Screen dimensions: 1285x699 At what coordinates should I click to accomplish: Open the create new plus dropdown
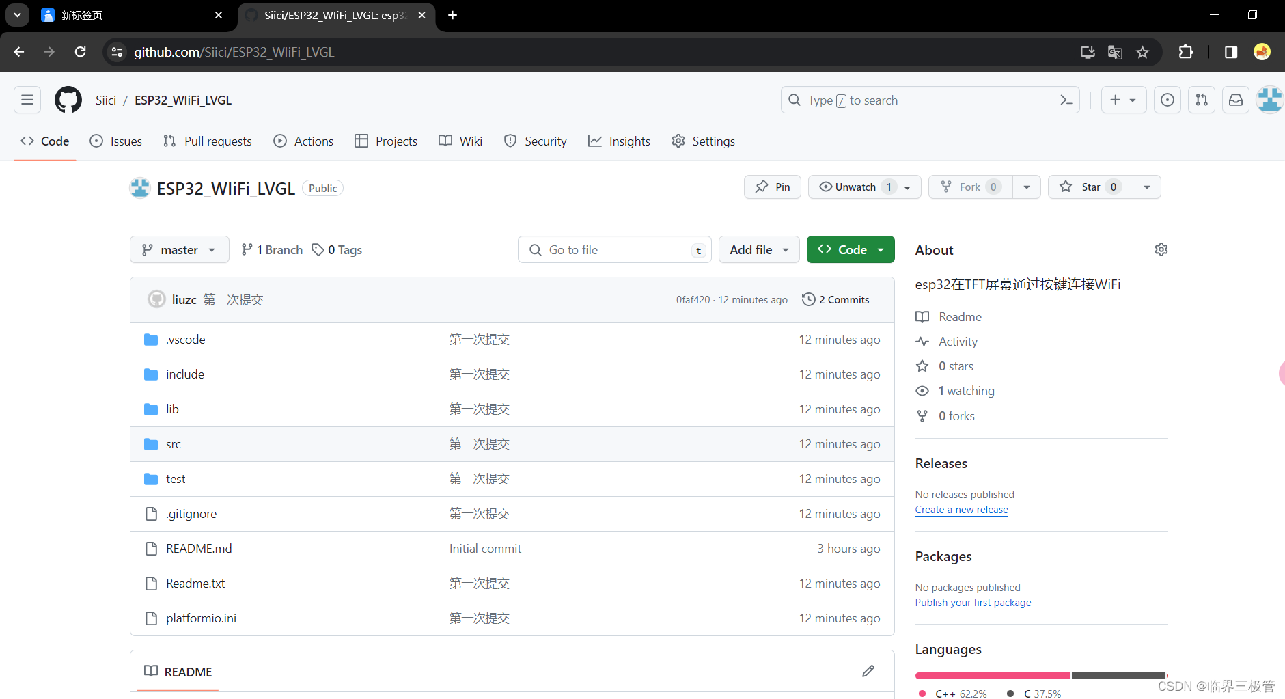tap(1124, 100)
